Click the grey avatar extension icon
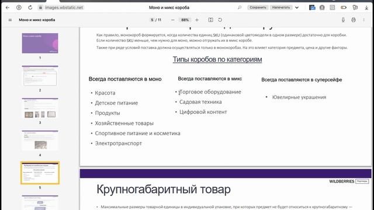Image resolution: width=374 pixels, height=210 pixels. tap(322, 8)
